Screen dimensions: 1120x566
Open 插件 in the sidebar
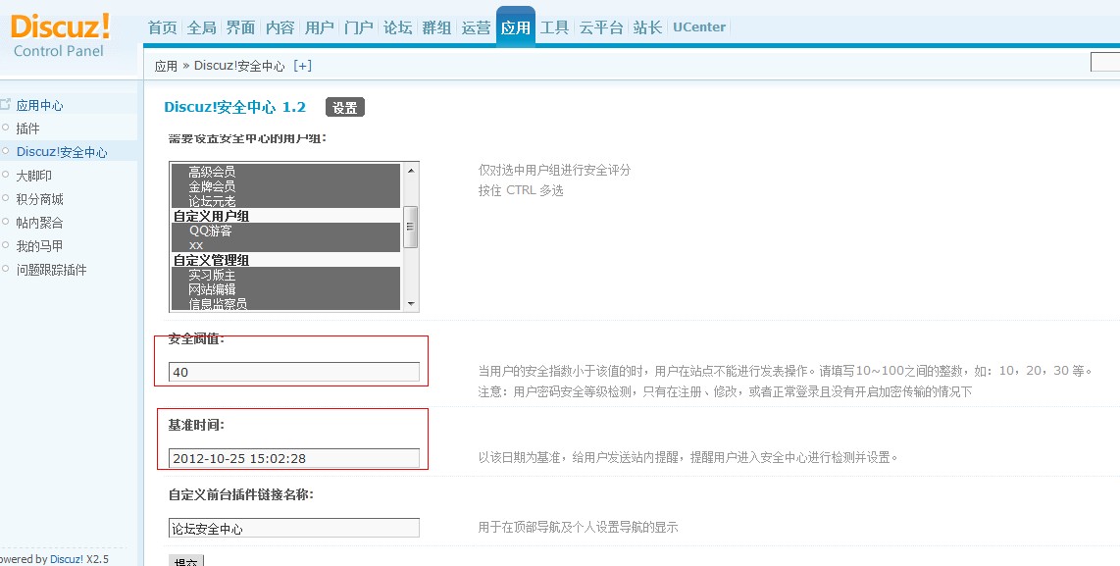(x=27, y=129)
